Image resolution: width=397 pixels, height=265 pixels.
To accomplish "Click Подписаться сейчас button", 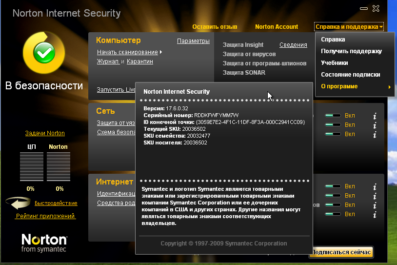I will pos(341,252).
